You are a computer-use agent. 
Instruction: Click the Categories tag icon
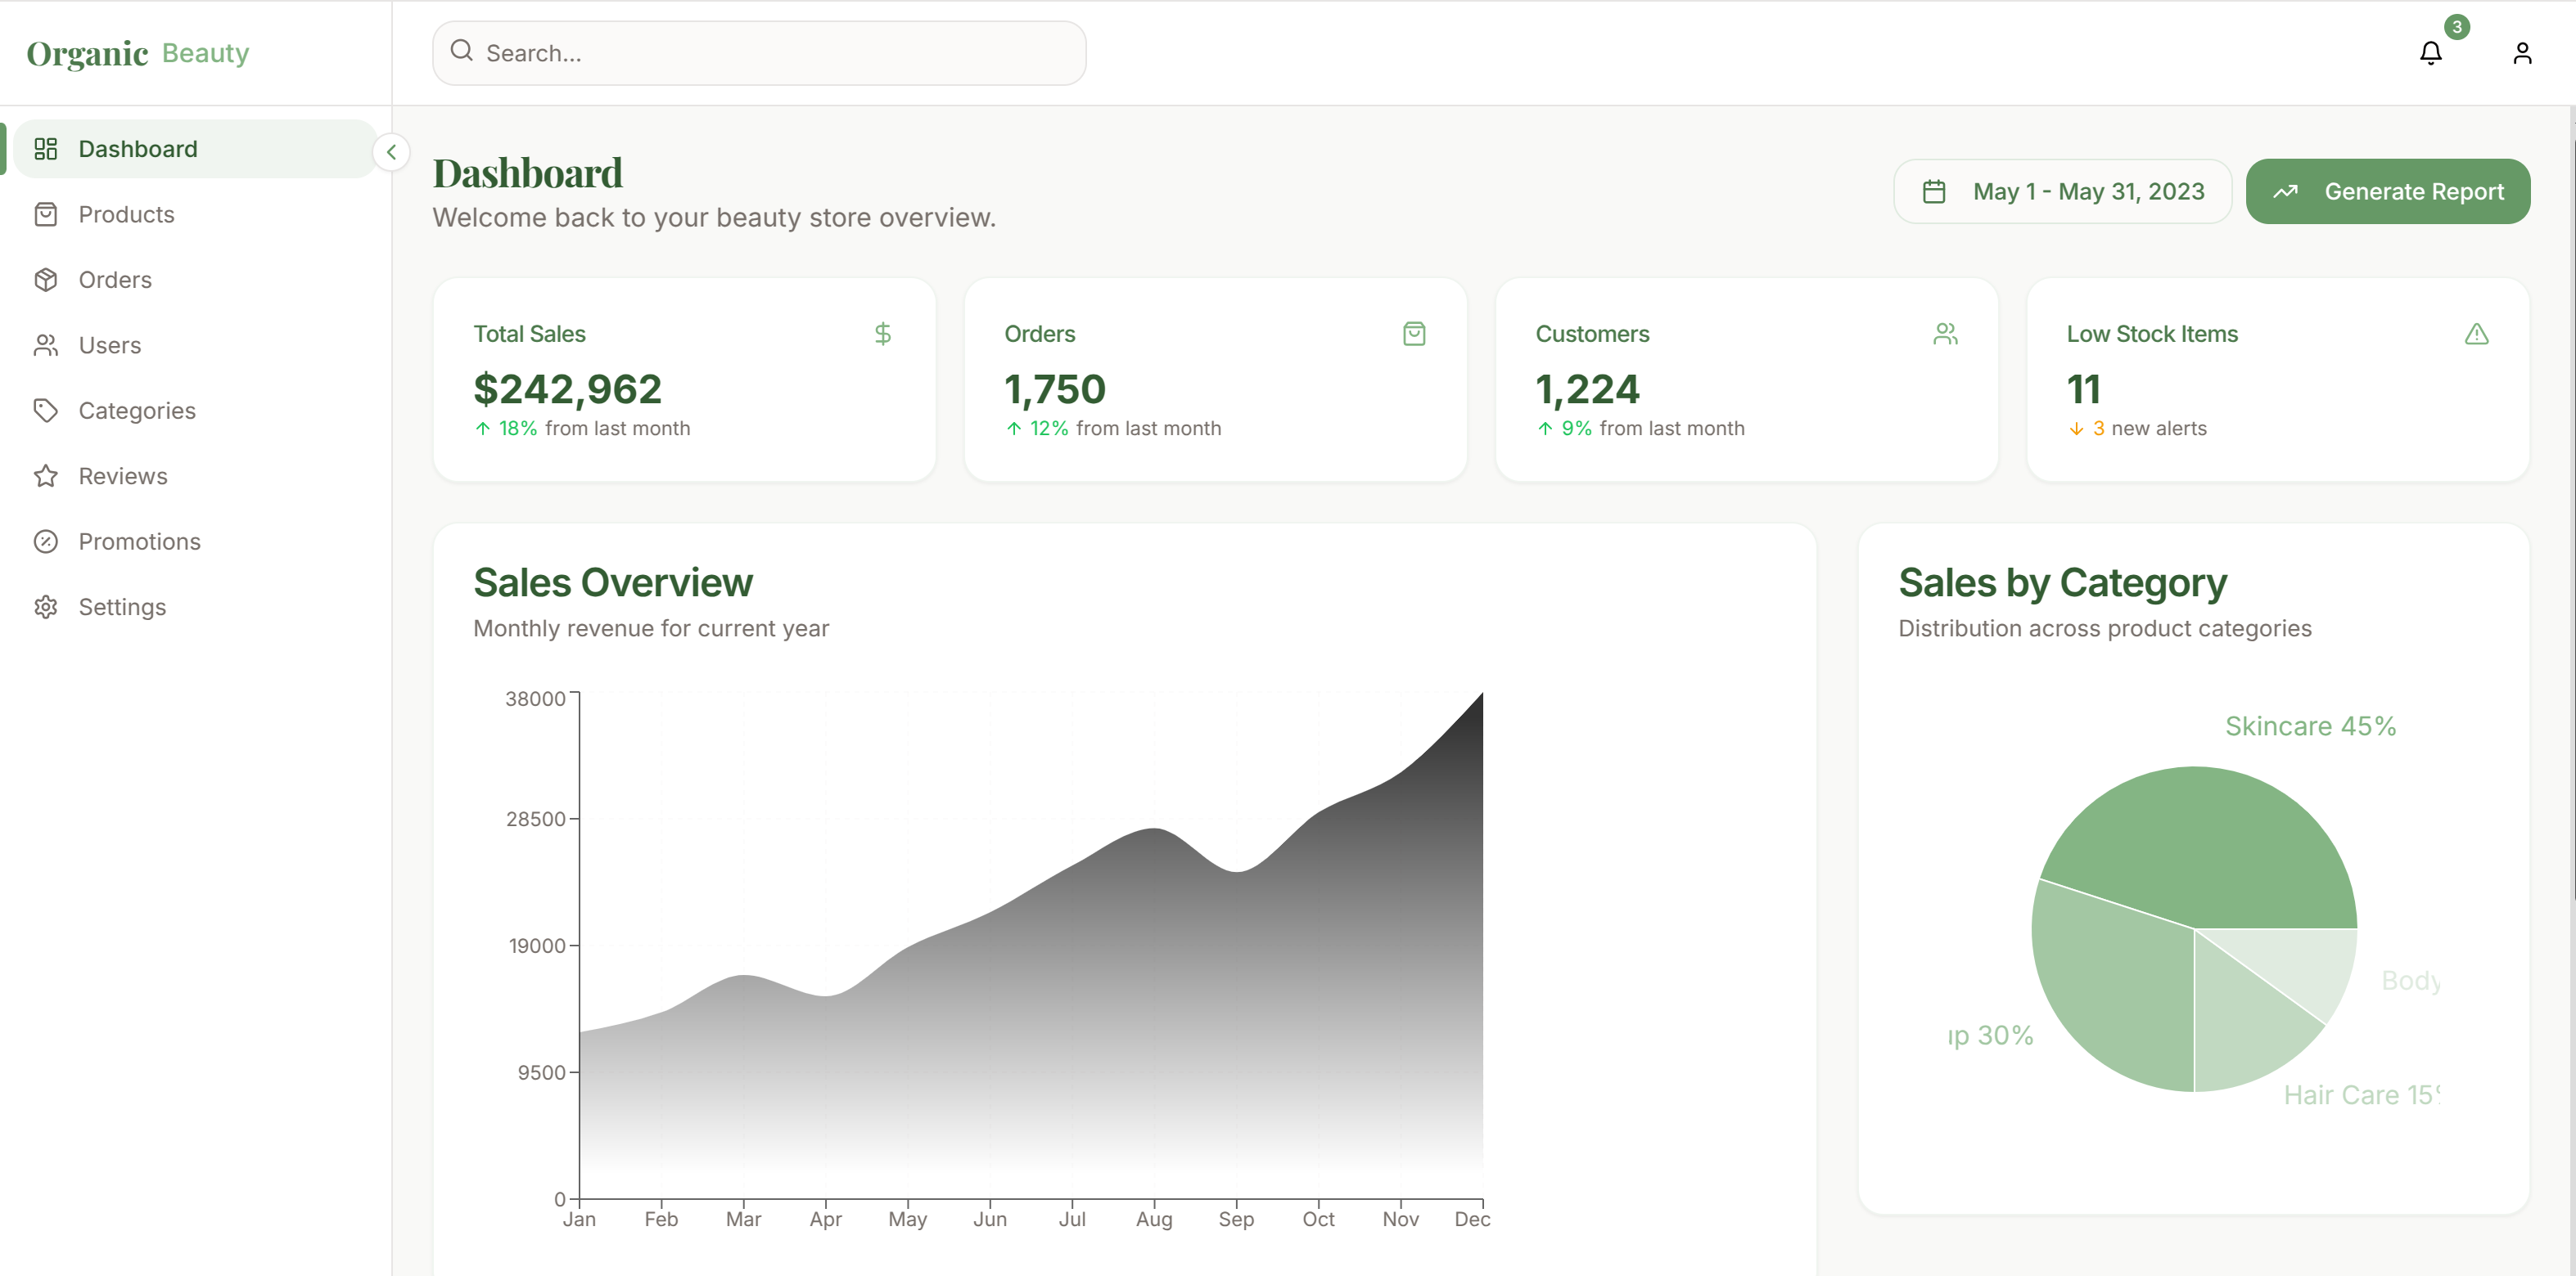(46, 411)
